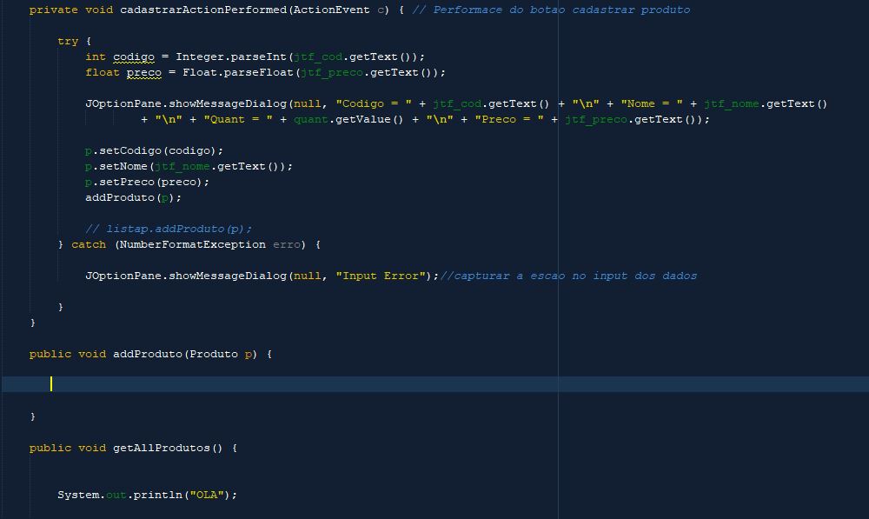Click the string "Quant = "

pos(238,119)
